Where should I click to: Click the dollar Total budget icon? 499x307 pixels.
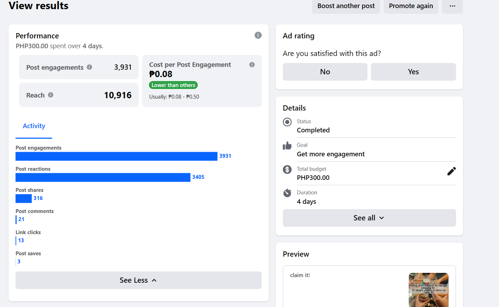click(287, 169)
